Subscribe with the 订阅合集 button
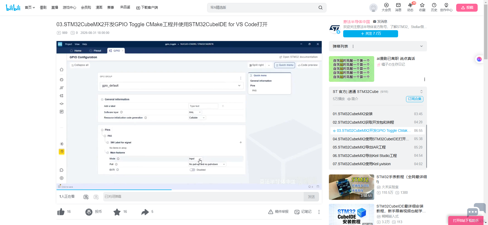Image resolution: width=488 pixels, height=225 pixels. (x=415, y=99)
